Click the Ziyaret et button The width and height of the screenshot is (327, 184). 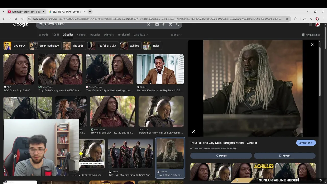coord(306,143)
